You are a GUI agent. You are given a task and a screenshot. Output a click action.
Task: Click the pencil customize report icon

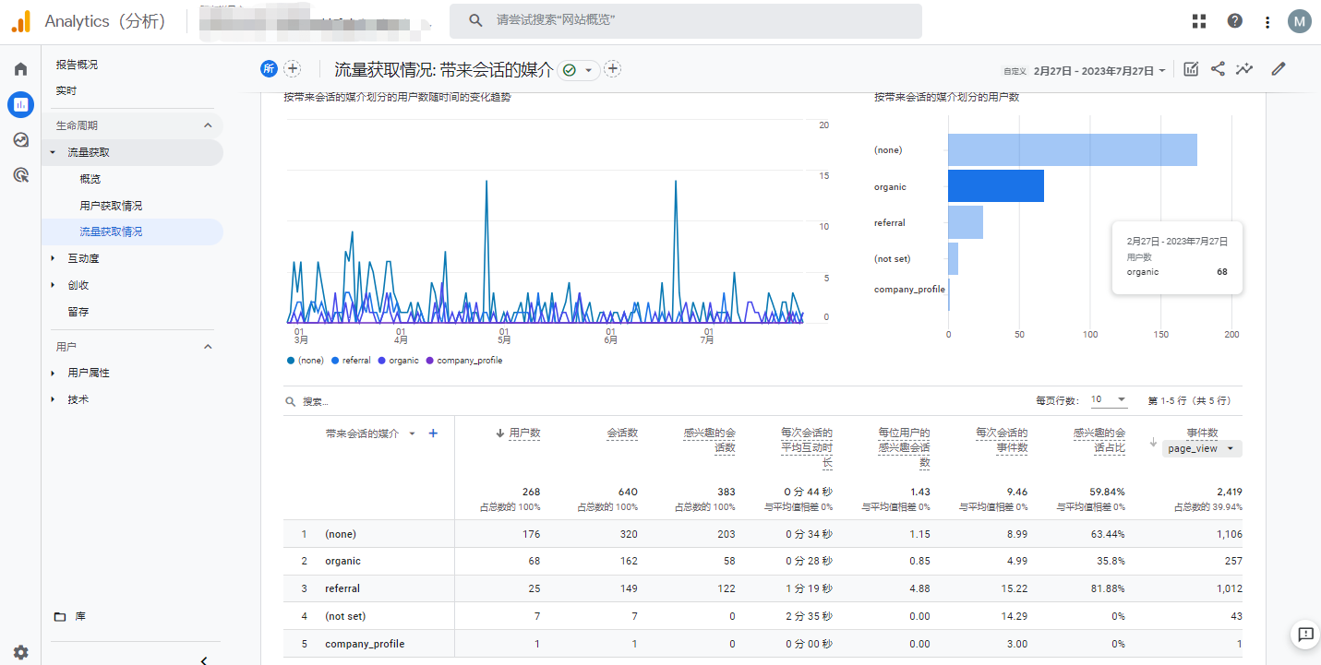(1279, 69)
